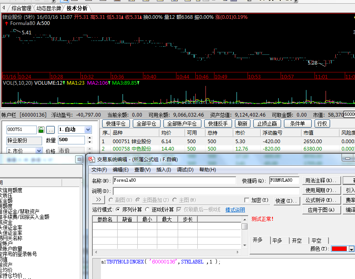Open the '2. 市价' order type dropdown
This screenshot has width=355, height=279.
(x=39, y=151)
